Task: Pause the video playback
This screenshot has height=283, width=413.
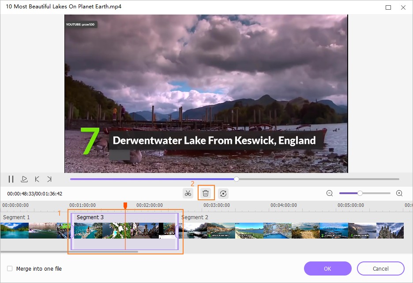Action: click(x=11, y=179)
